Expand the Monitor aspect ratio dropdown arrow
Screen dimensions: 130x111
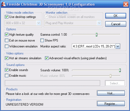[x=118, y=46]
